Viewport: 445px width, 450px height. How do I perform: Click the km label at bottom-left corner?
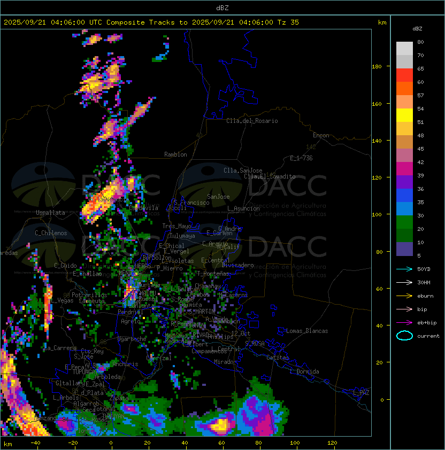[8, 444]
